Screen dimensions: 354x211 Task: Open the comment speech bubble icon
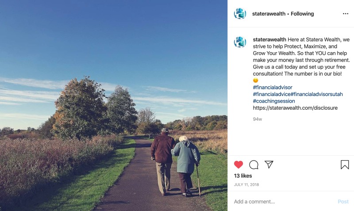point(254,165)
